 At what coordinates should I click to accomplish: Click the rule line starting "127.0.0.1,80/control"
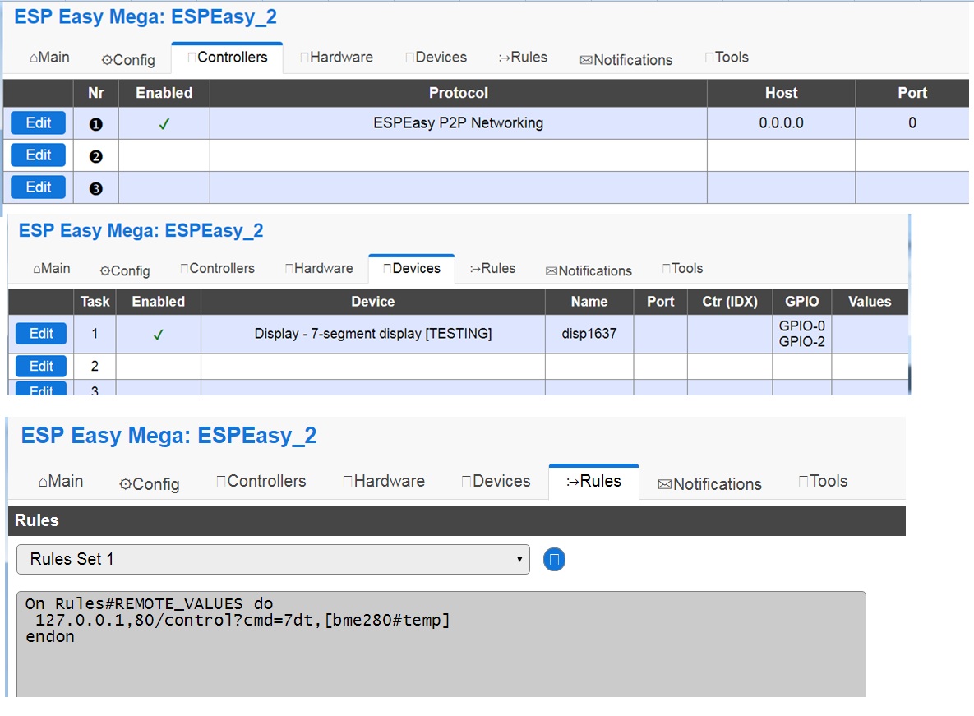pyautogui.click(x=242, y=620)
